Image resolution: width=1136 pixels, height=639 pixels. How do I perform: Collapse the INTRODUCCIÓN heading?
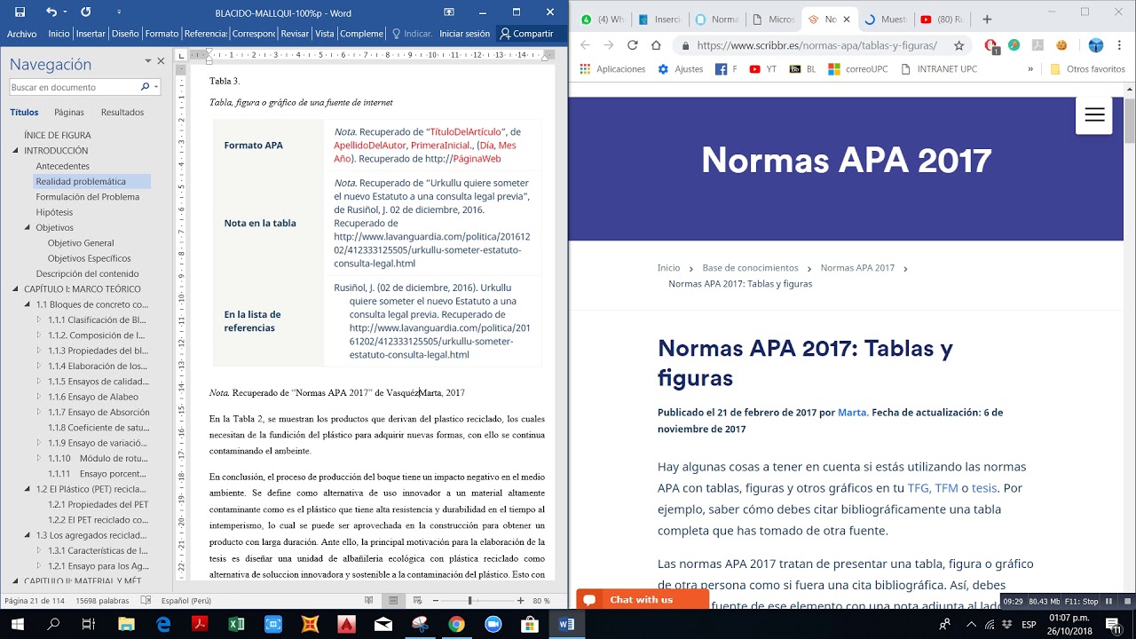pyautogui.click(x=16, y=151)
